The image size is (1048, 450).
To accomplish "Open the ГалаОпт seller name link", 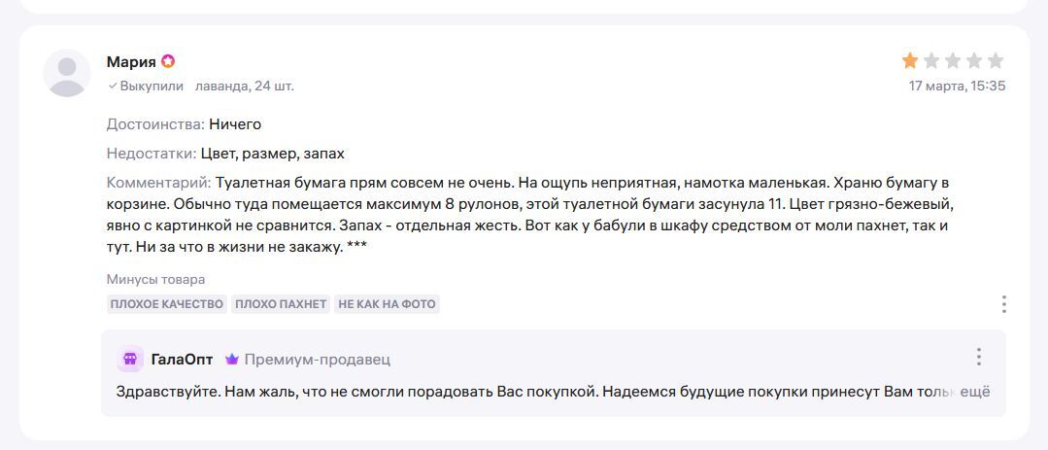I will coord(182,360).
